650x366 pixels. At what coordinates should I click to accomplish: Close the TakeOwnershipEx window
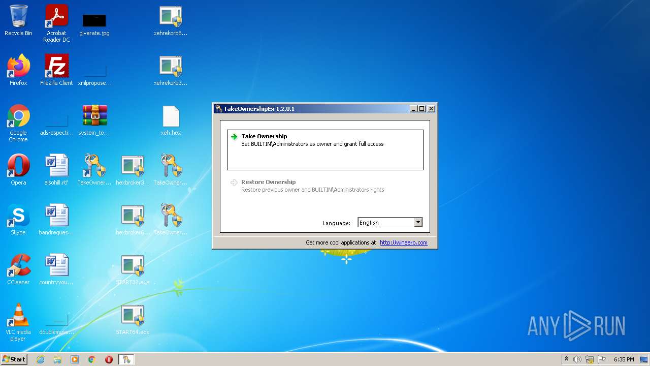(431, 109)
